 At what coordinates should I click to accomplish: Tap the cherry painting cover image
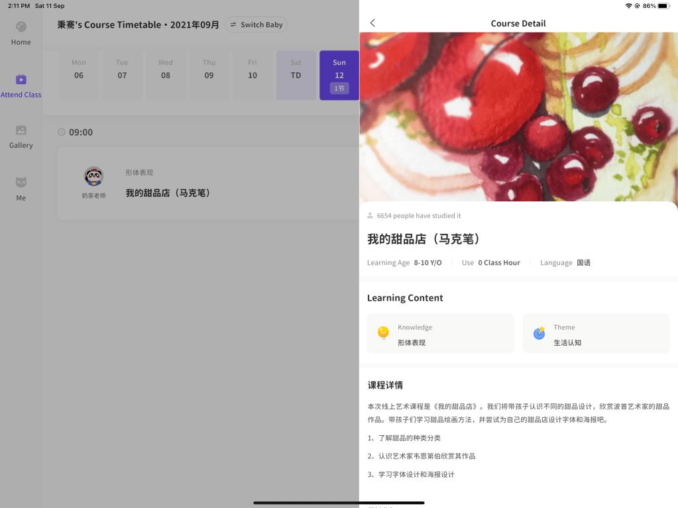[x=518, y=117]
